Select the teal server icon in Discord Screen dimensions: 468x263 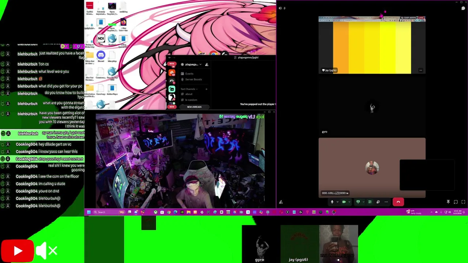click(x=172, y=89)
